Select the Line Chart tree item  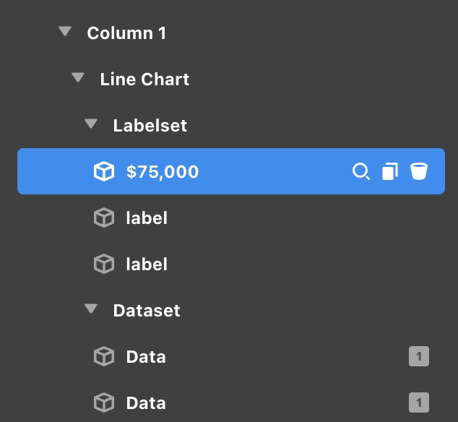tap(144, 79)
